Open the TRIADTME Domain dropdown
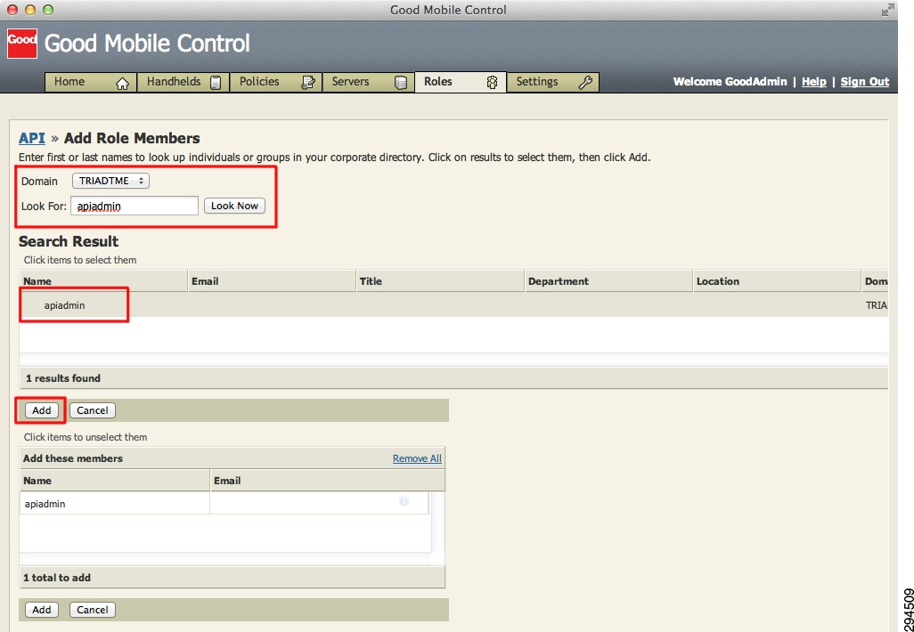914x632 pixels. pos(110,182)
